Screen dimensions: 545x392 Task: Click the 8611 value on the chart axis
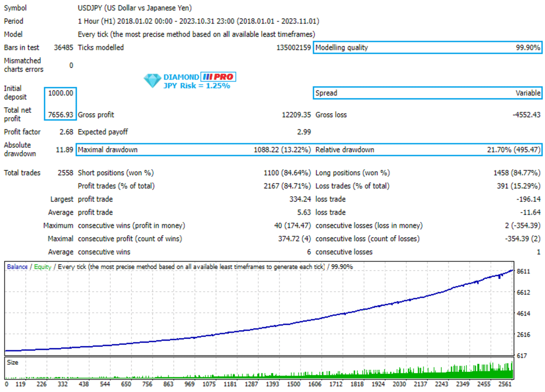(x=523, y=271)
